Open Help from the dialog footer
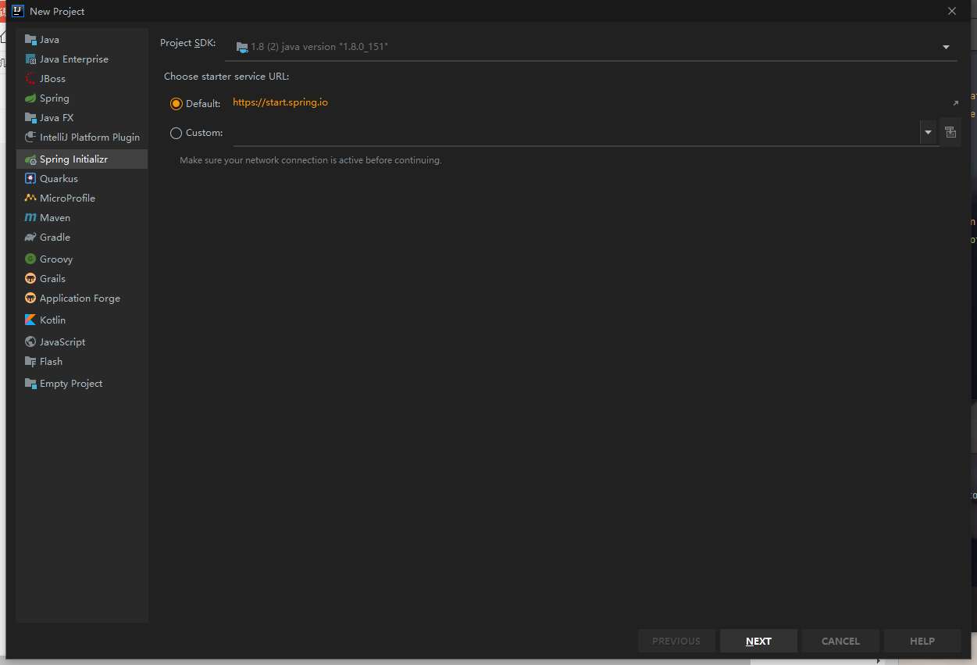This screenshot has height=665, width=977. point(922,641)
